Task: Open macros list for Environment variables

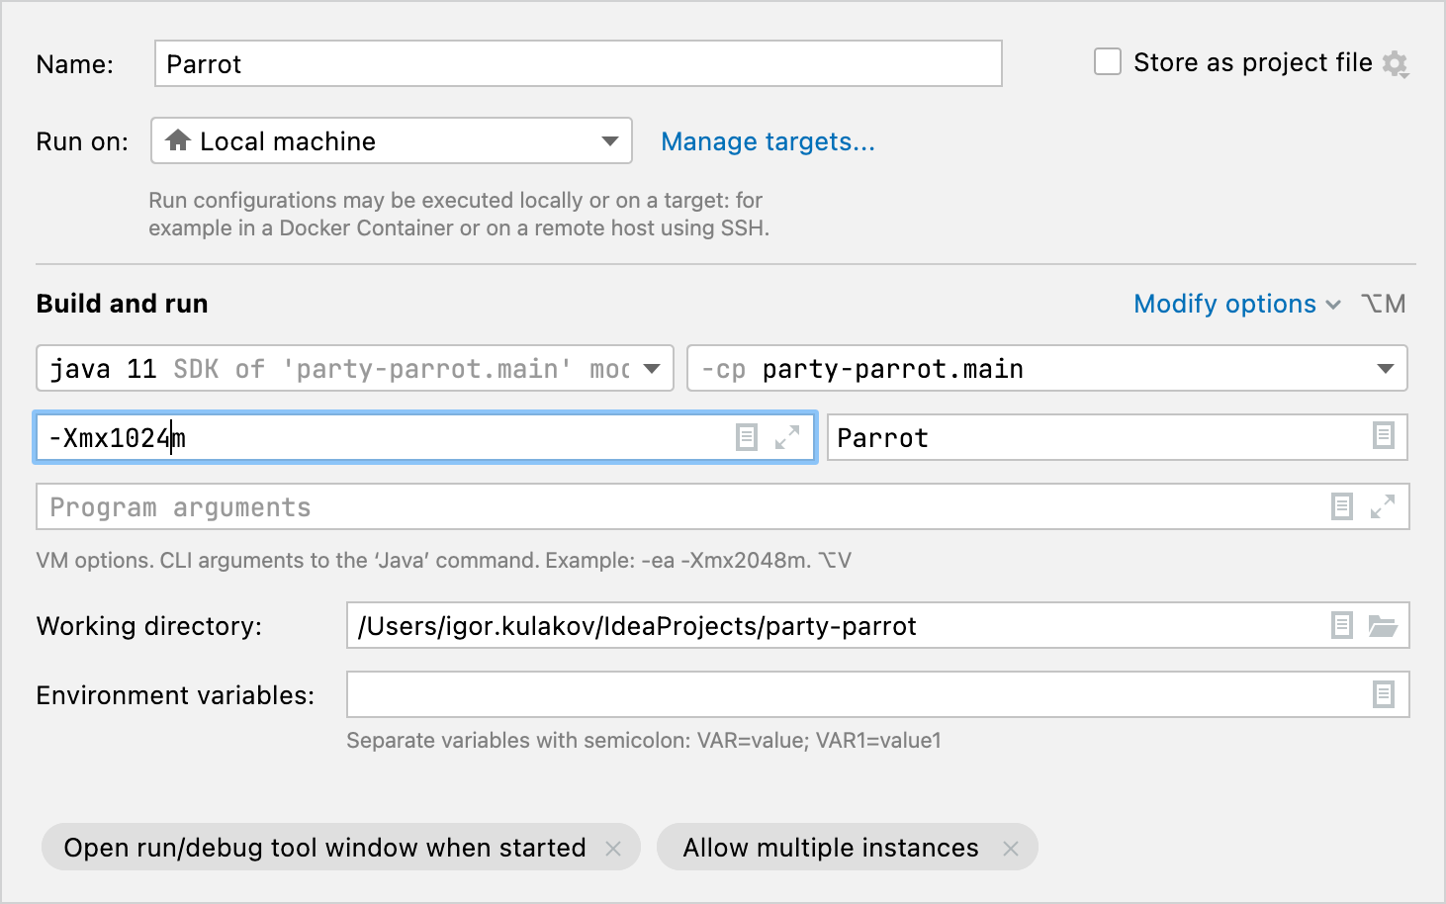Action: point(1383,694)
